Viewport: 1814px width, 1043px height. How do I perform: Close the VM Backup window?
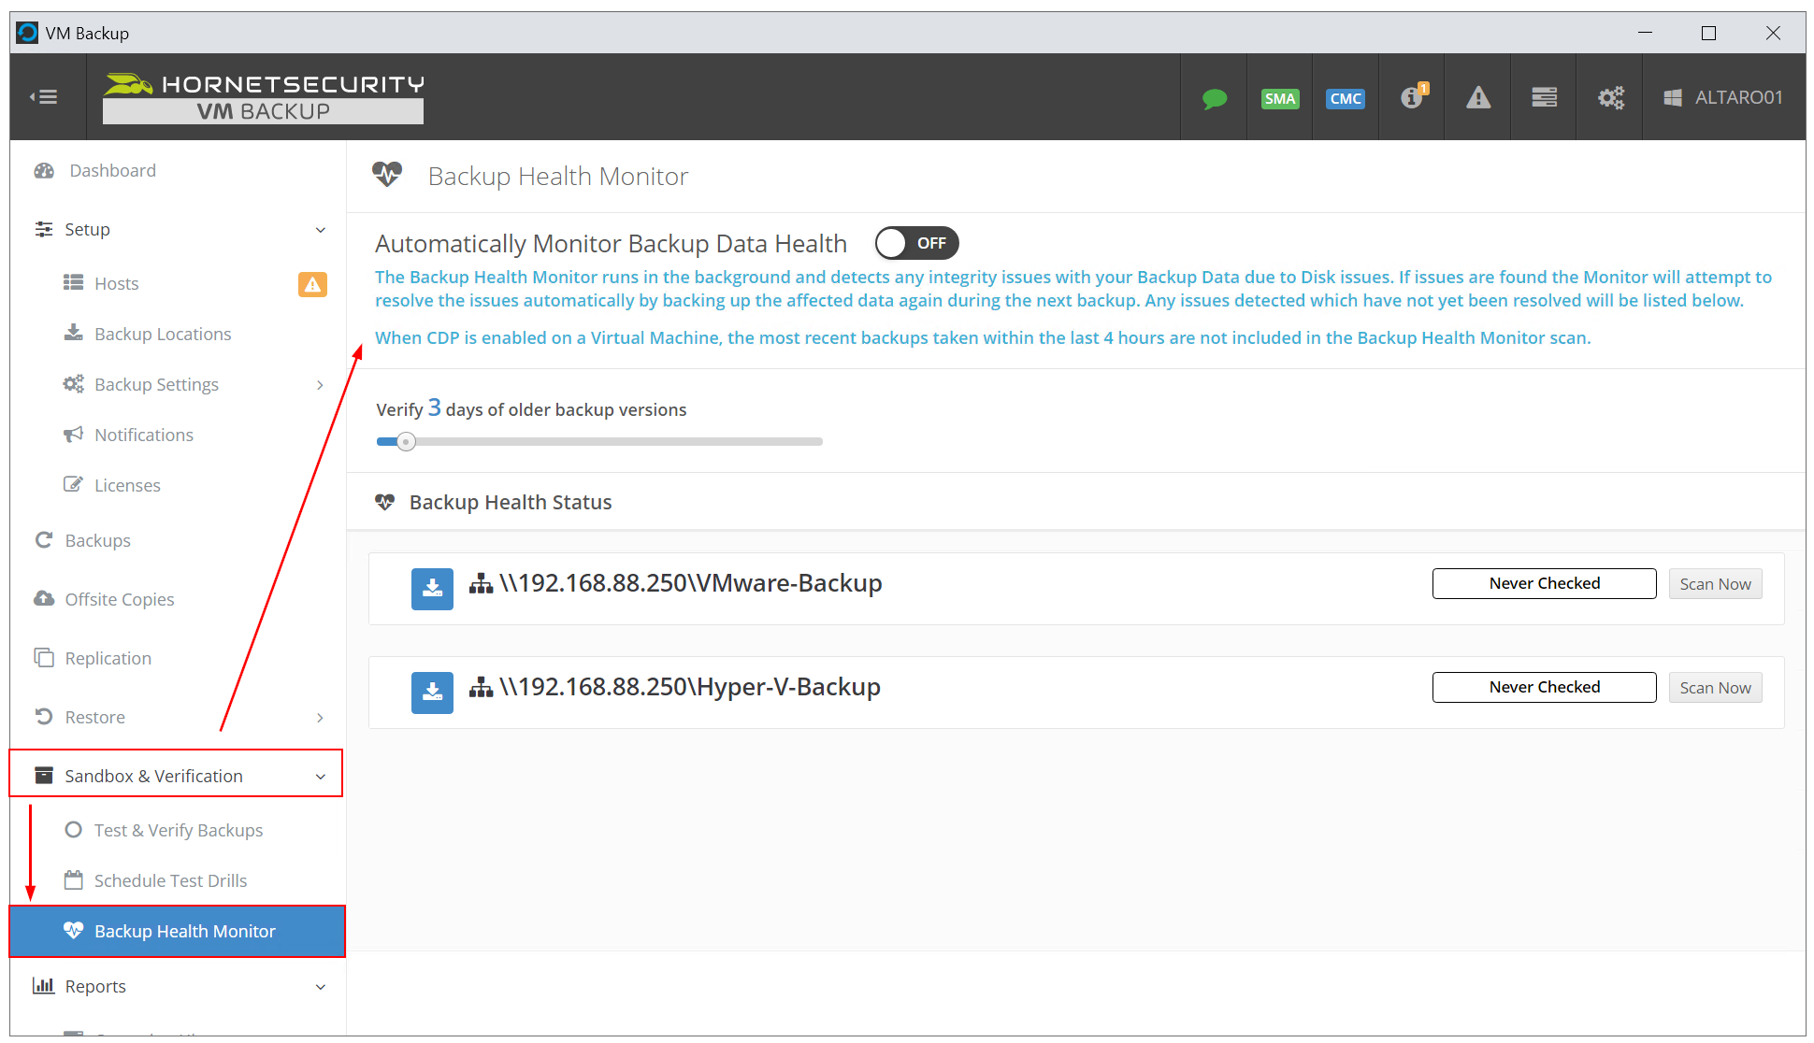(x=1773, y=33)
